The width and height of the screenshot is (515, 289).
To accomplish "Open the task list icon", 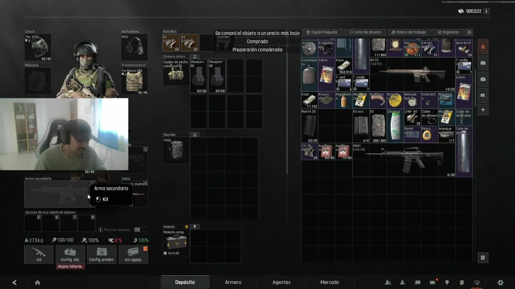I will (x=477, y=283).
